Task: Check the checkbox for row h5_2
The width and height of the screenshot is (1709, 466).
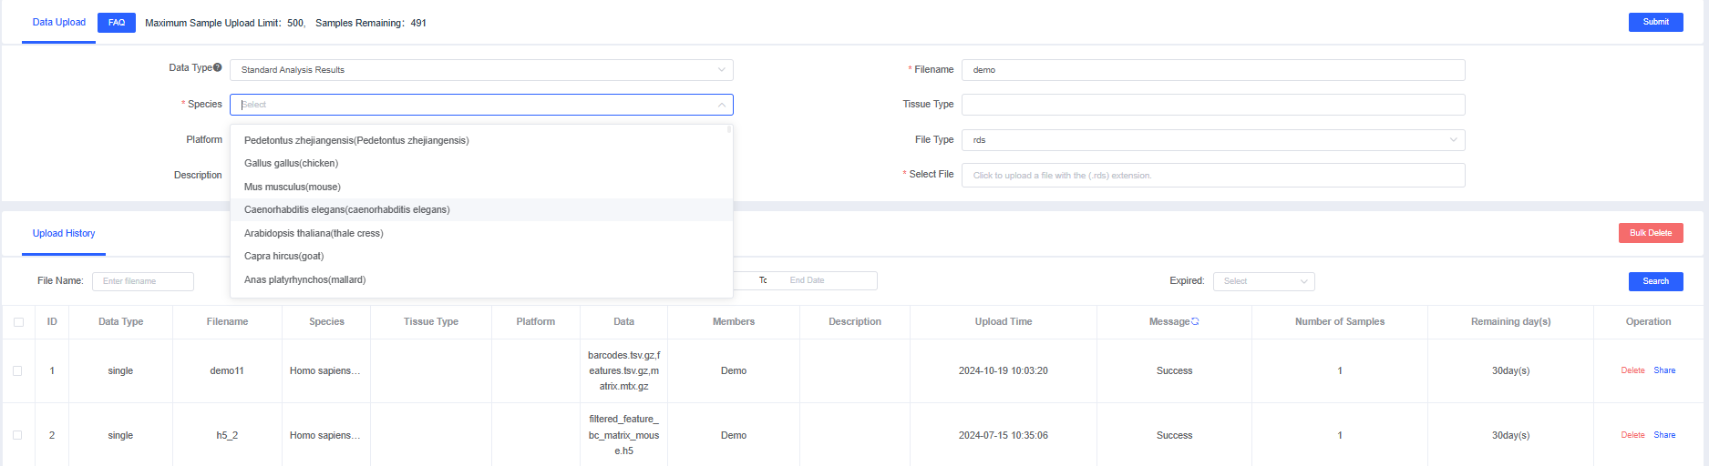Action: point(17,435)
